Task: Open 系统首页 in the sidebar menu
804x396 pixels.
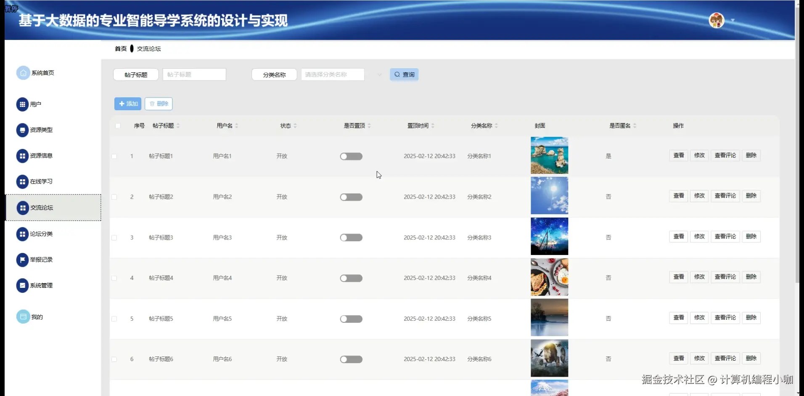Action: click(43, 73)
